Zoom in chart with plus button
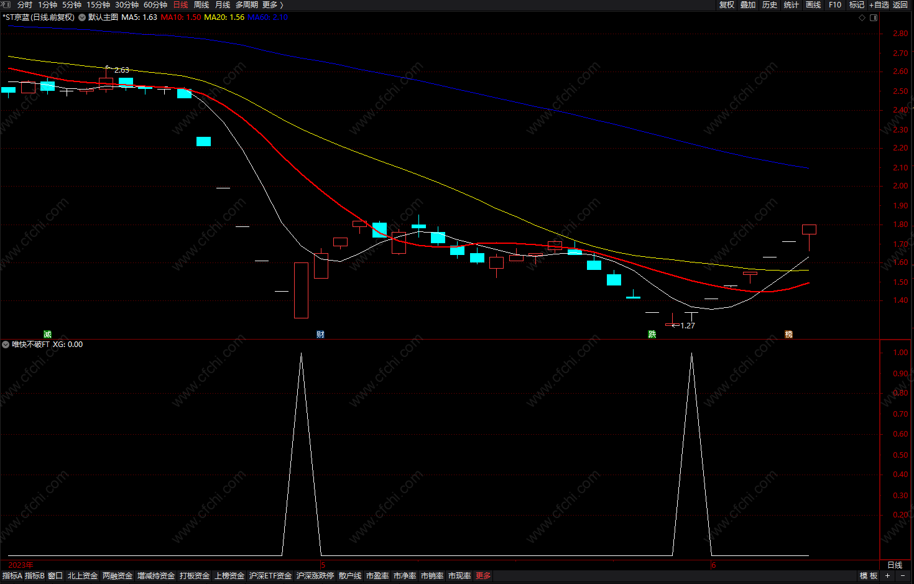This screenshot has height=584, width=914. tap(887, 576)
